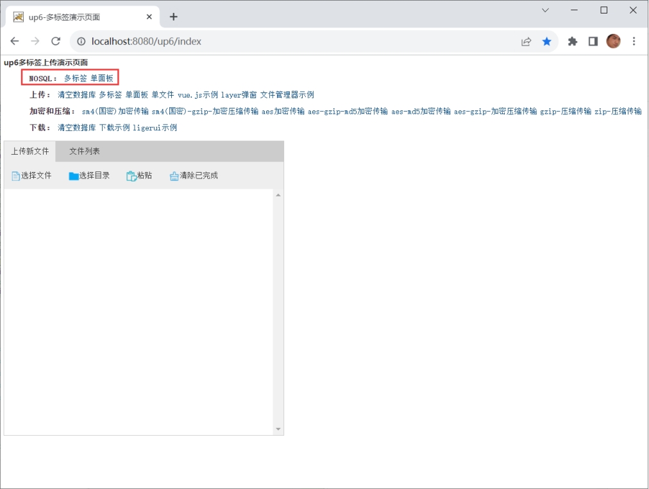This screenshot has width=649, height=489.
Task: Open a new browser tab
Action: coord(173,17)
